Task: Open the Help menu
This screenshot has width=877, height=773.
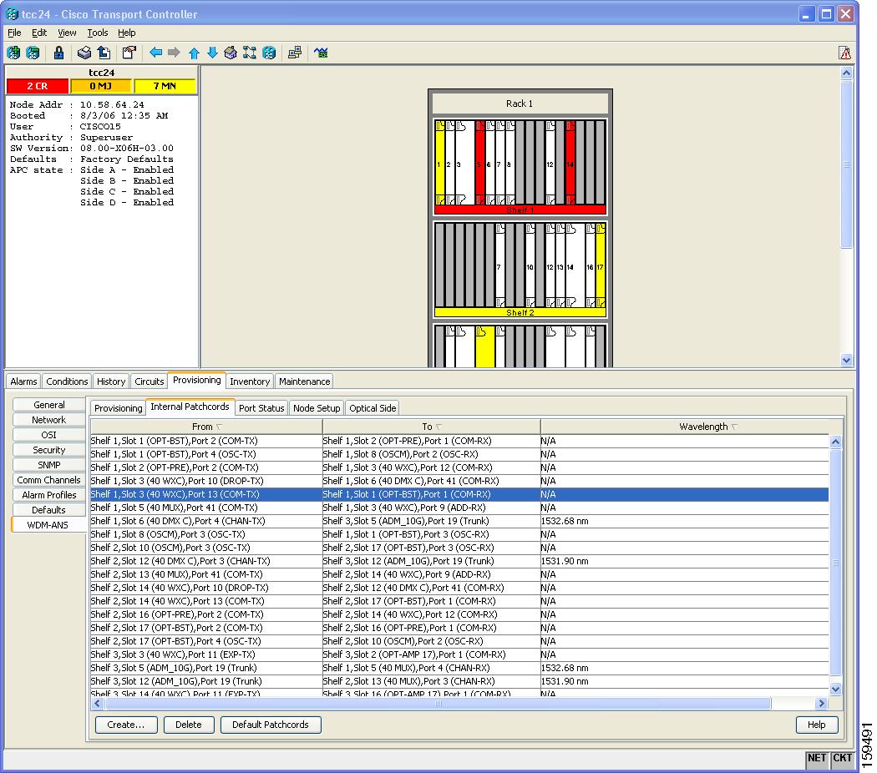Action: [x=126, y=33]
